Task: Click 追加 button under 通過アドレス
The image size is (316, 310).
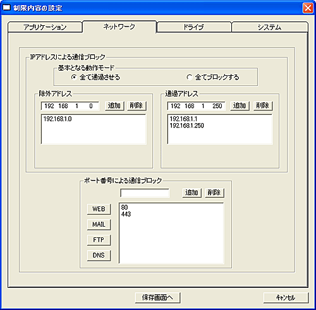Action: (240, 105)
